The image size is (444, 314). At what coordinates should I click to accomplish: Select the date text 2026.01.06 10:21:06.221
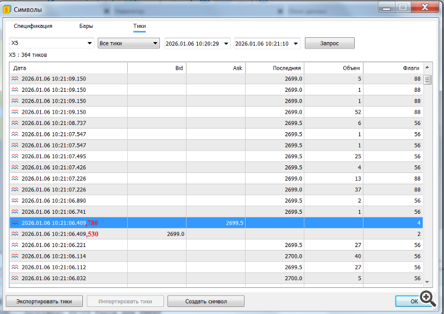click(54, 245)
